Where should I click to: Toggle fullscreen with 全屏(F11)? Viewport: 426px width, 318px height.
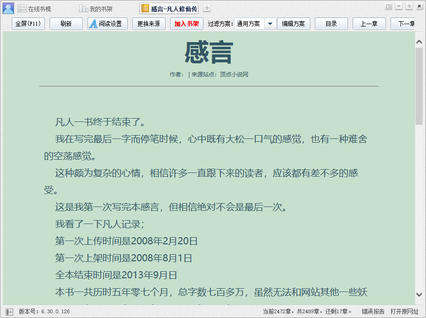(28, 24)
